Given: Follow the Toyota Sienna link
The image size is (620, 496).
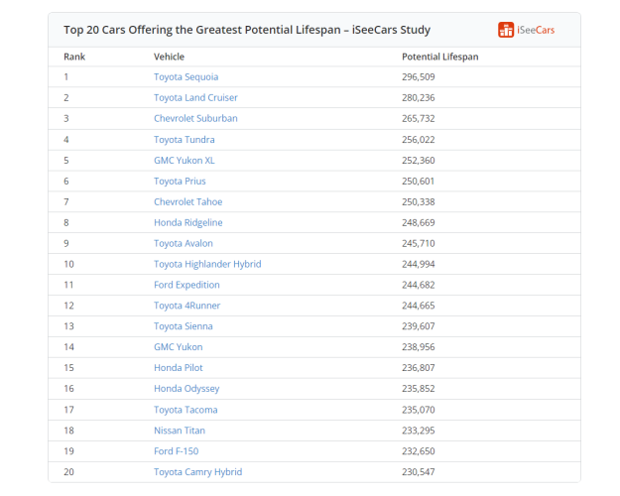Looking at the screenshot, I should point(184,326).
